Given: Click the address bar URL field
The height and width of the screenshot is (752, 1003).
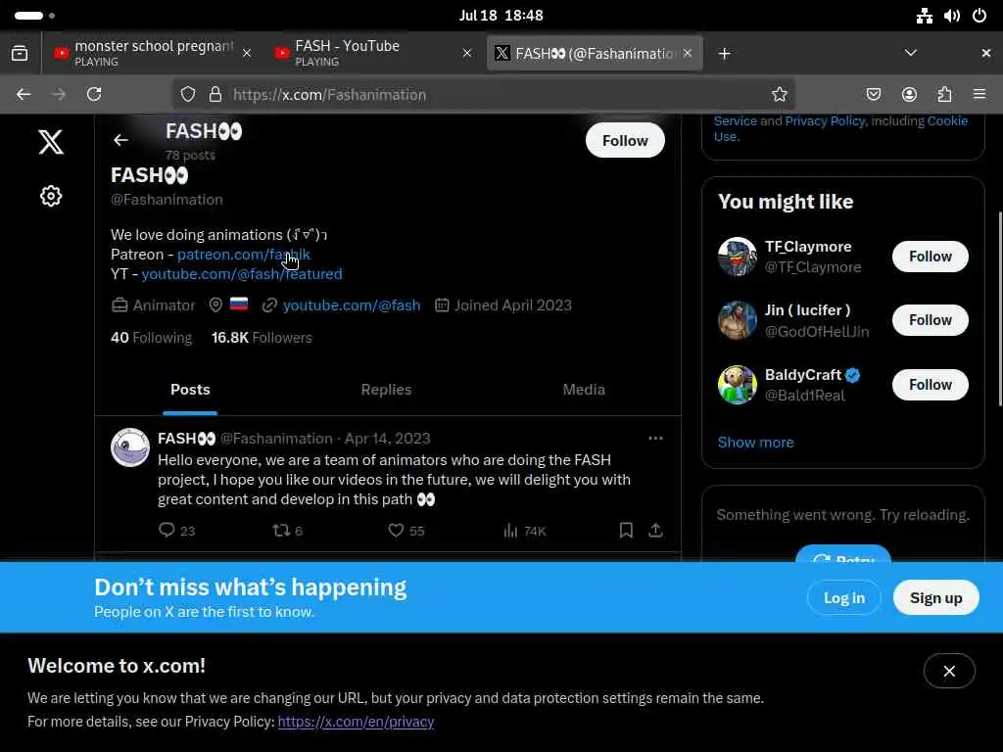Looking at the screenshot, I should (x=484, y=95).
